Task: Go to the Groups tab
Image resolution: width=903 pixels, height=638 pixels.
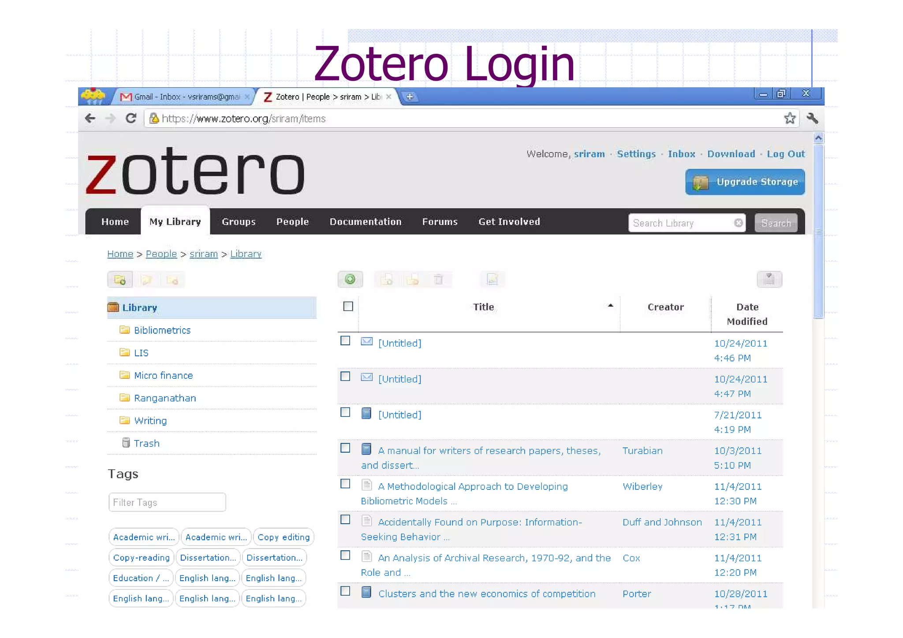Action: (x=239, y=221)
